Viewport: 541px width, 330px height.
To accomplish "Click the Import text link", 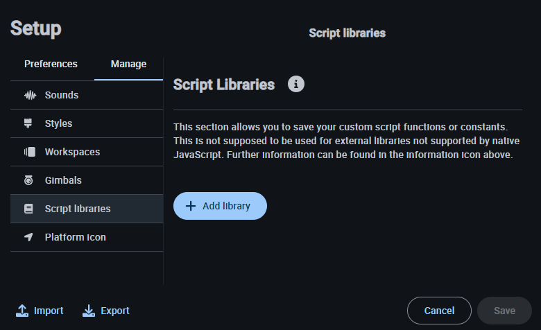I will (49, 311).
